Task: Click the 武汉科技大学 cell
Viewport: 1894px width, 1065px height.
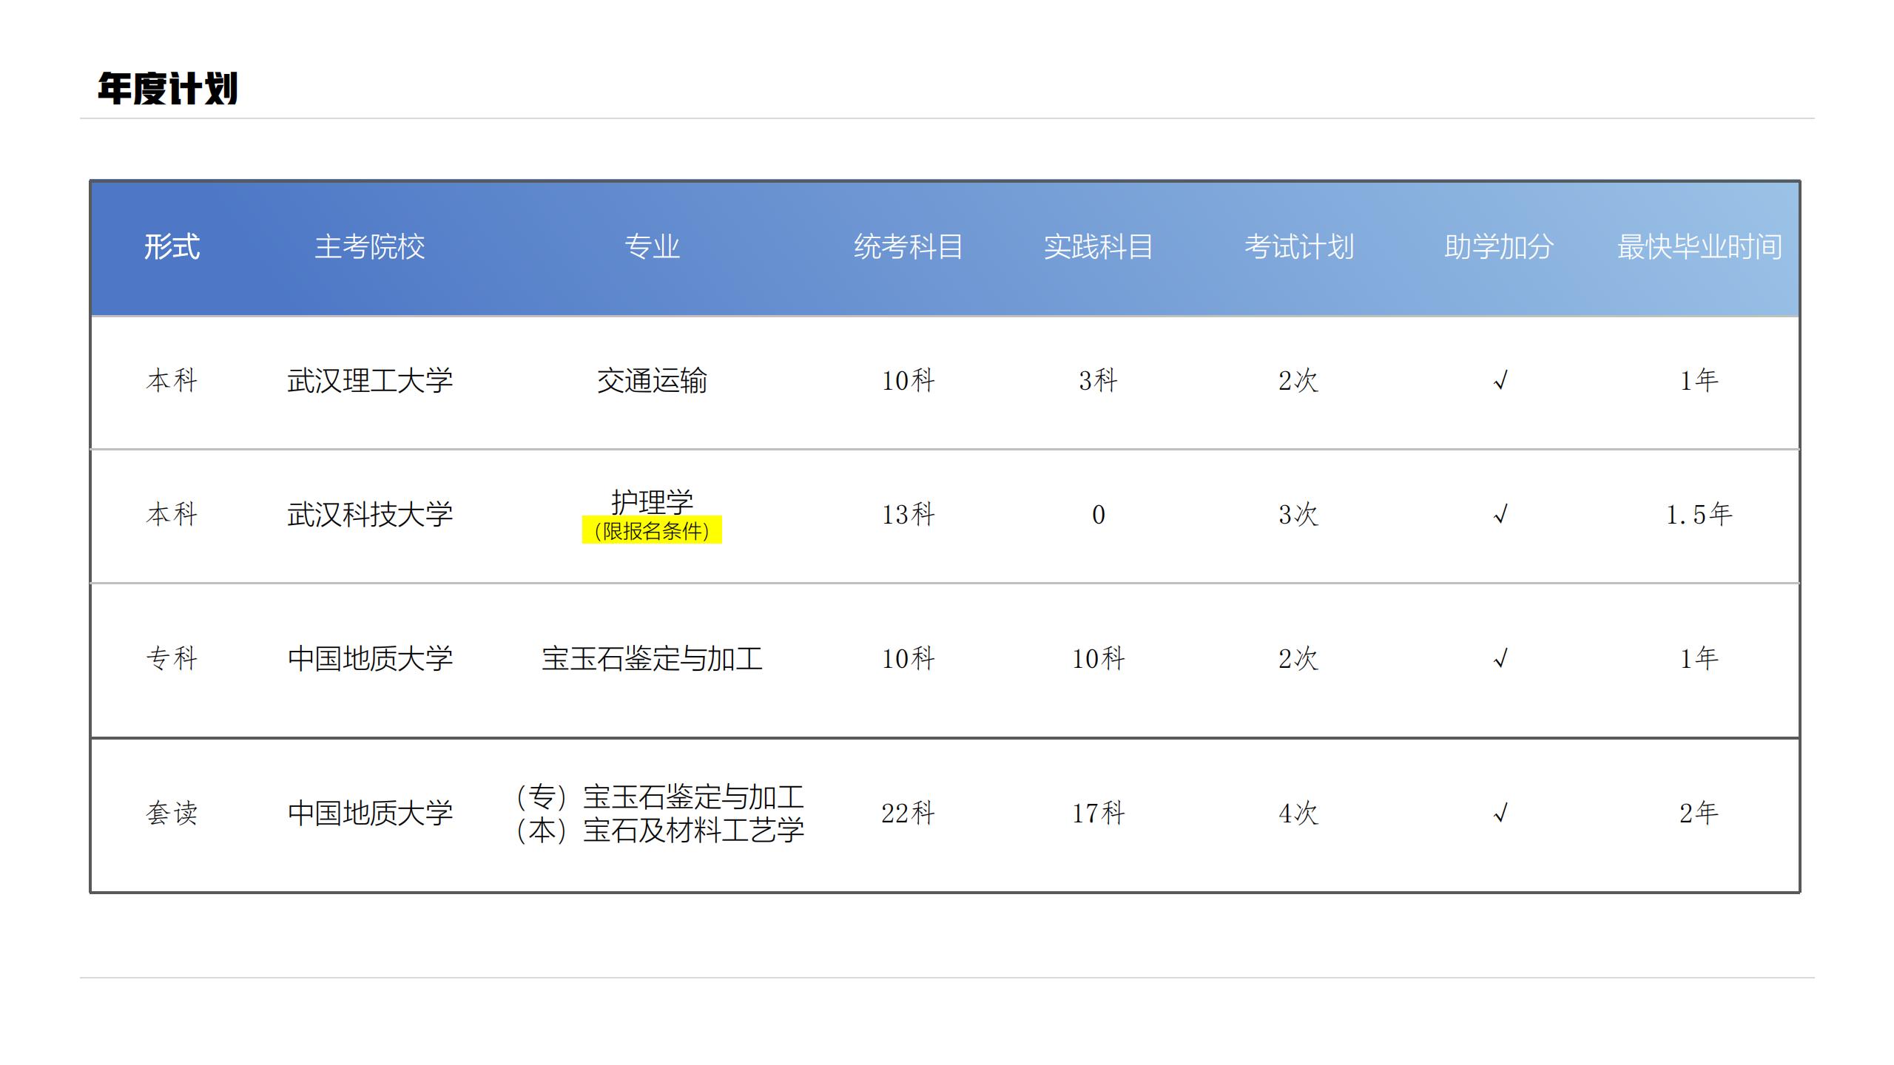Action: (x=370, y=515)
